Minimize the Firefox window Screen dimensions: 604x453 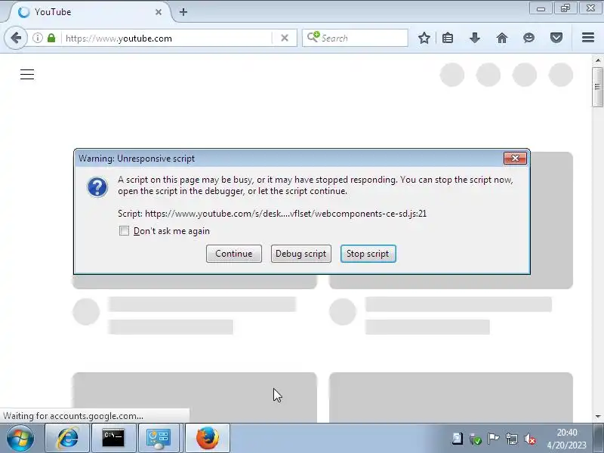point(541,8)
